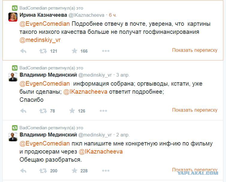Retweet the tweet with 200 retweets

[43, 171]
